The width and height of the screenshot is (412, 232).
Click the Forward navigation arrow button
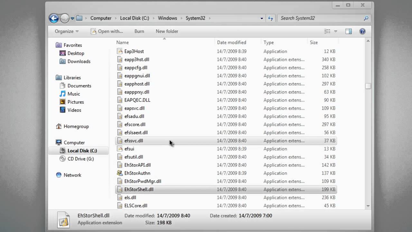pyautogui.click(x=65, y=18)
